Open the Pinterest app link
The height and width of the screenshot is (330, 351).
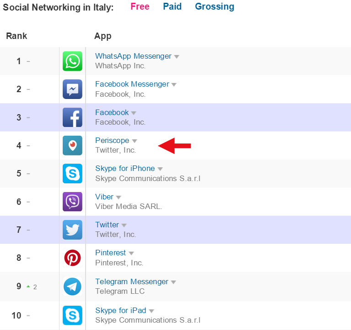110,253
